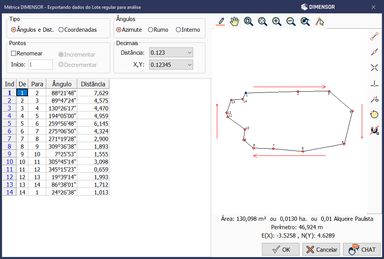The image size is (384, 259).
Task: Zoom out with the minus magnifier
Action: 291,21
